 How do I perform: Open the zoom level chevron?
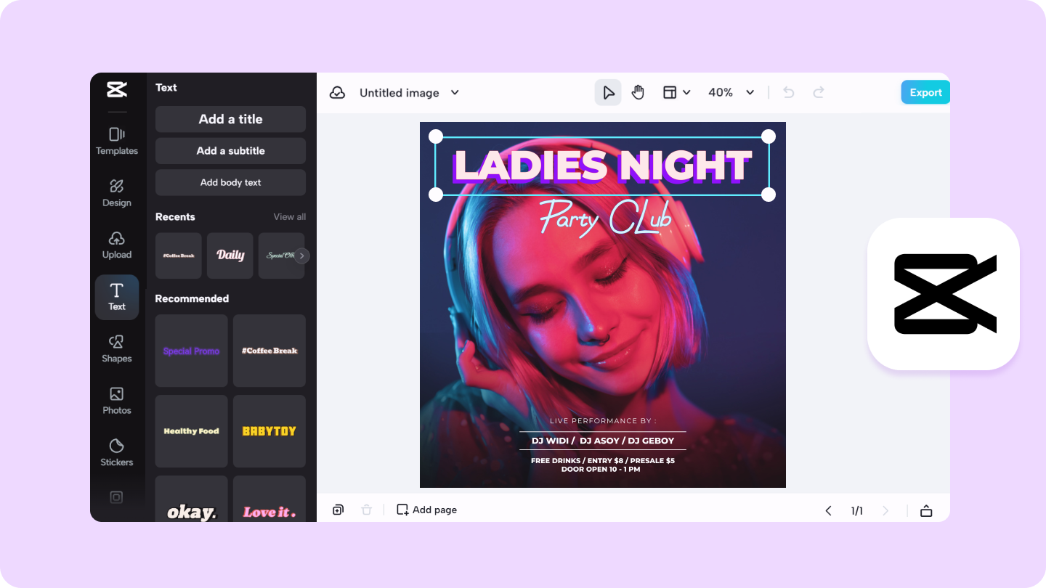pyautogui.click(x=750, y=92)
